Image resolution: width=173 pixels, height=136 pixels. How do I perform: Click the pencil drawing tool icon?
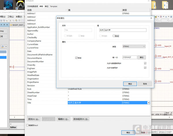(x=156, y=17)
